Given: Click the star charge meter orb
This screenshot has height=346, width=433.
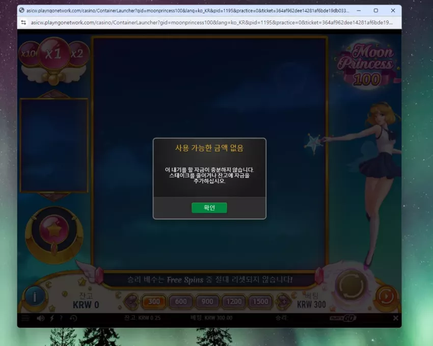Looking at the screenshot, I should [54, 230].
